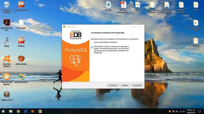Click Avast icon in system tray
Image resolution: width=204 pixels, height=114 pixels.
[170, 111]
